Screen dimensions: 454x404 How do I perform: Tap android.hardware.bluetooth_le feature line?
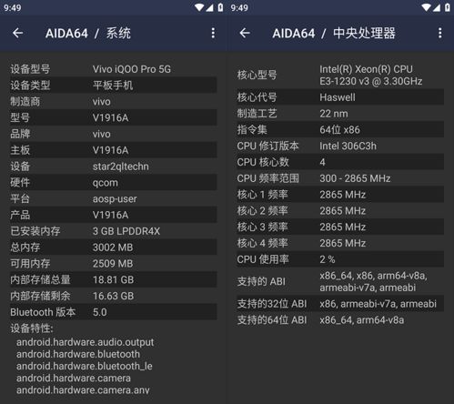[85, 366]
